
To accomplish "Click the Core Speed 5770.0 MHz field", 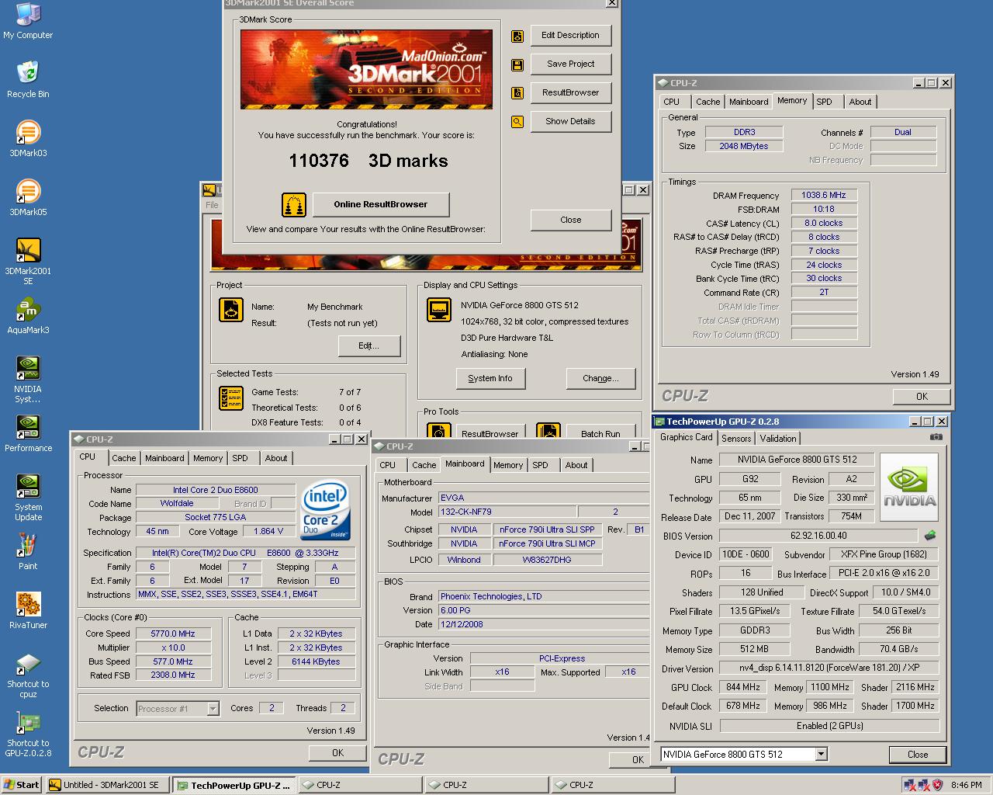I will click(x=172, y=634).
